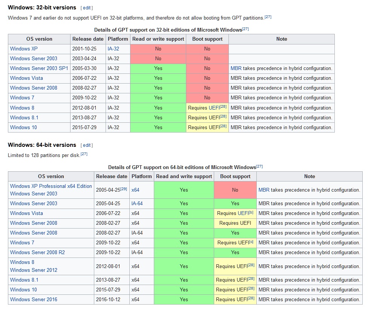Open Windows 7 link in the IA-32 row
Image resolution: width=371 pixels, height=314 pixels.
(22, 98)
